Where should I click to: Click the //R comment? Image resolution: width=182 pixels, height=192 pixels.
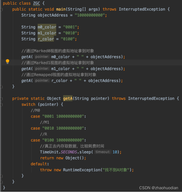43,134
